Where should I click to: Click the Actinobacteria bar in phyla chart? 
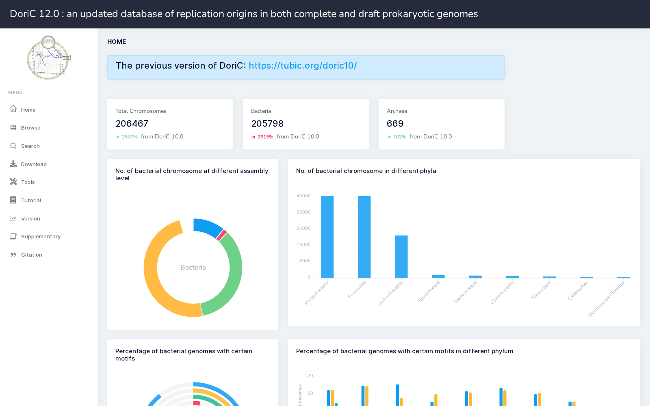point(401,257)
